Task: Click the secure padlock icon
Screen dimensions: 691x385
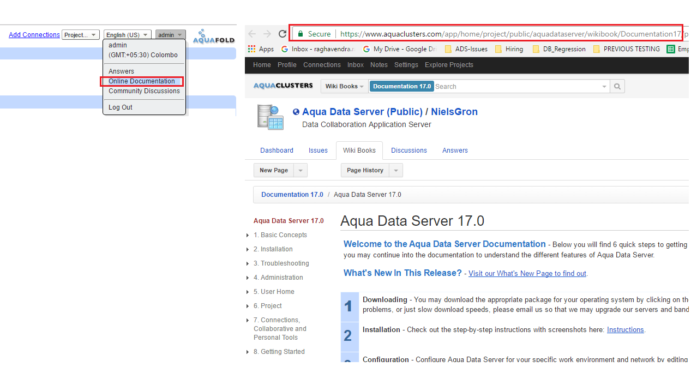Action: pos(300,34)
